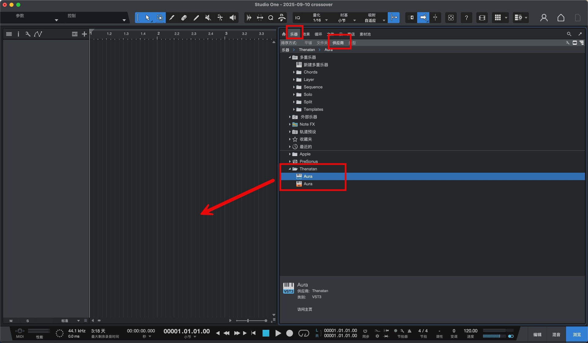Toggle the Loop button
This screenshot has width=588, height=343.
point(303,333)
